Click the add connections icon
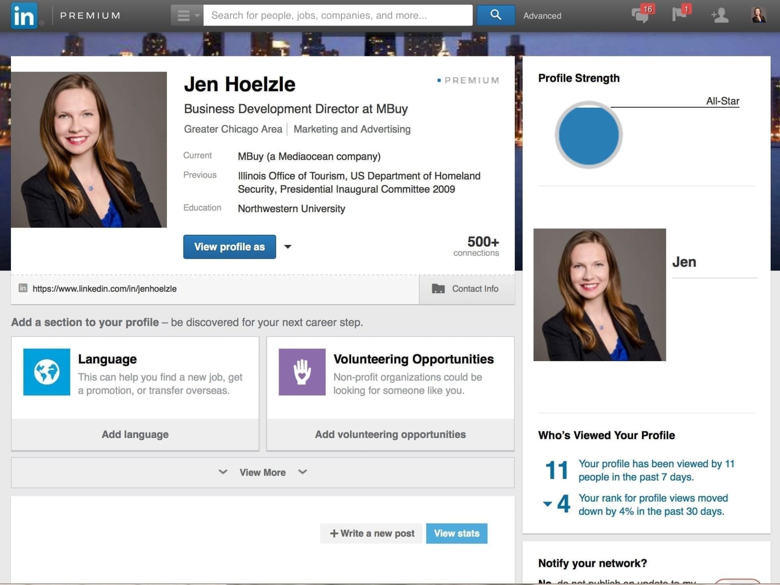The height and width of the screenshot is (585, 780). [720, 15]
